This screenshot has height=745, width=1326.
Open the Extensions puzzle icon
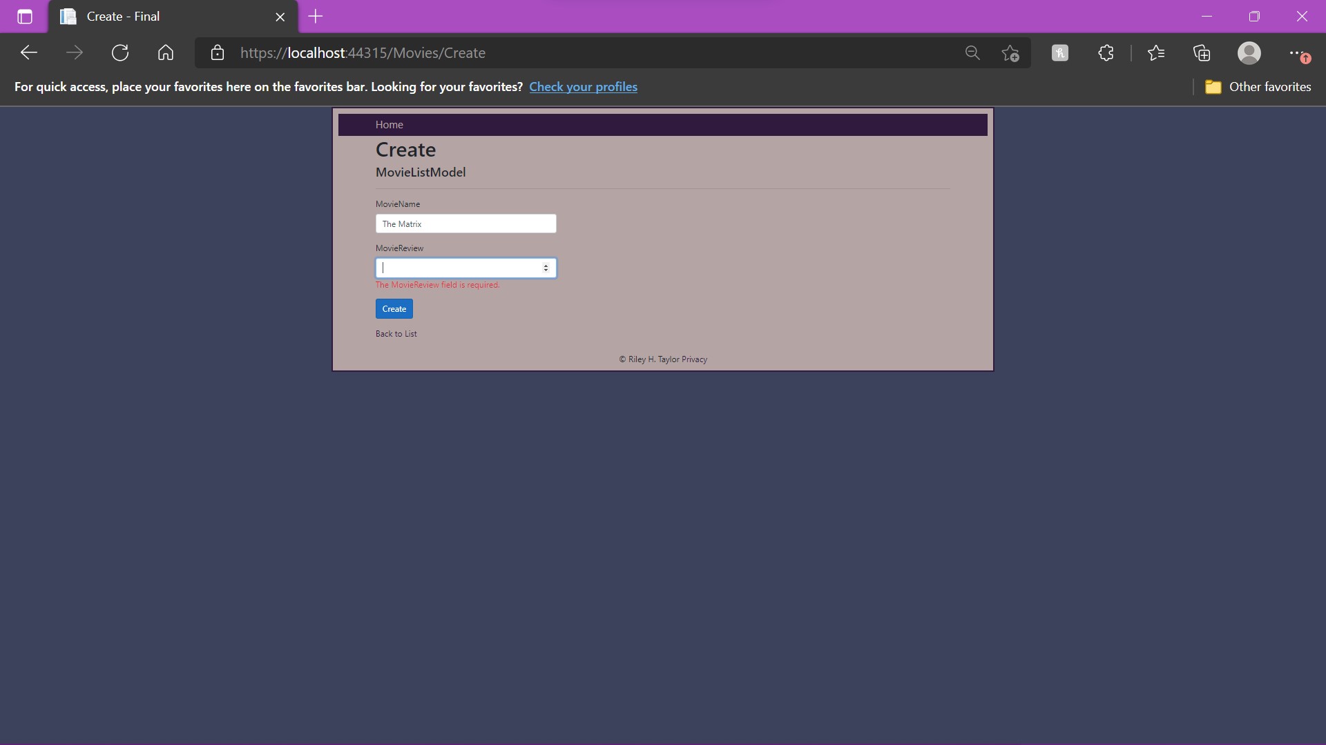[x=1106, y=53]
